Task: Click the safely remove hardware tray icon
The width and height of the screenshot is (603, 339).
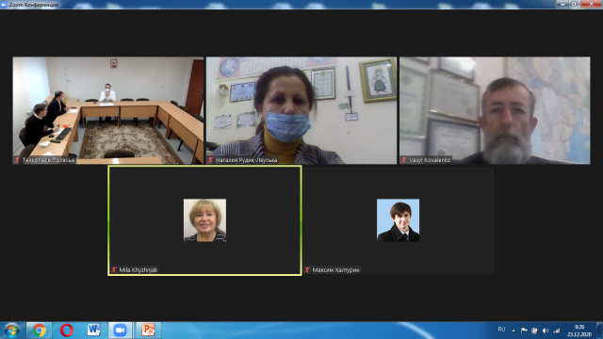Action: coord(534,331)
